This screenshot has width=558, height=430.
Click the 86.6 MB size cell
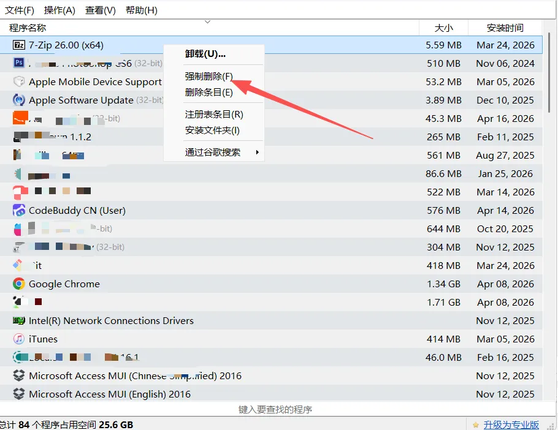(x=443, y=174)
